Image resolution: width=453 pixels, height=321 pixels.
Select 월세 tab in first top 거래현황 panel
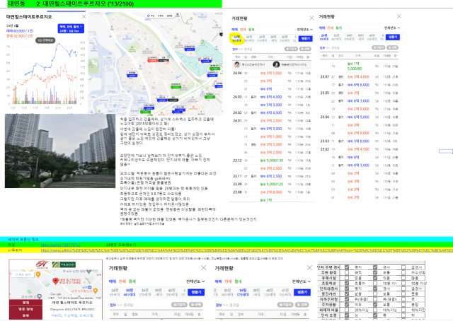(251, 30)
